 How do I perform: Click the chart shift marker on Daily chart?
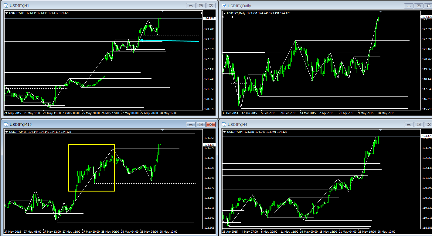380,11
